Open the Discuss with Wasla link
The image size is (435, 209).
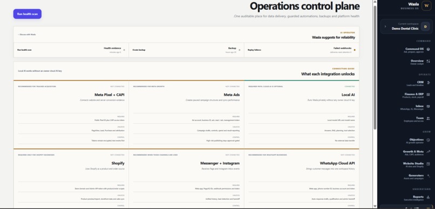pos(27,35)
